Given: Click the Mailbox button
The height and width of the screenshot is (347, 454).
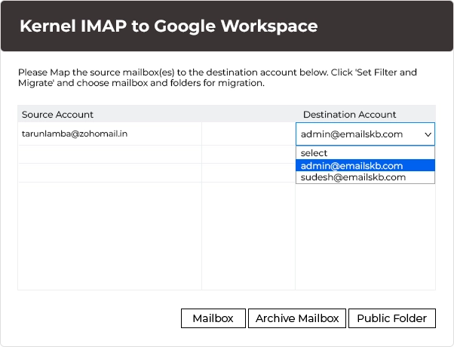Looking at the screenshot, I should (213, 318).
